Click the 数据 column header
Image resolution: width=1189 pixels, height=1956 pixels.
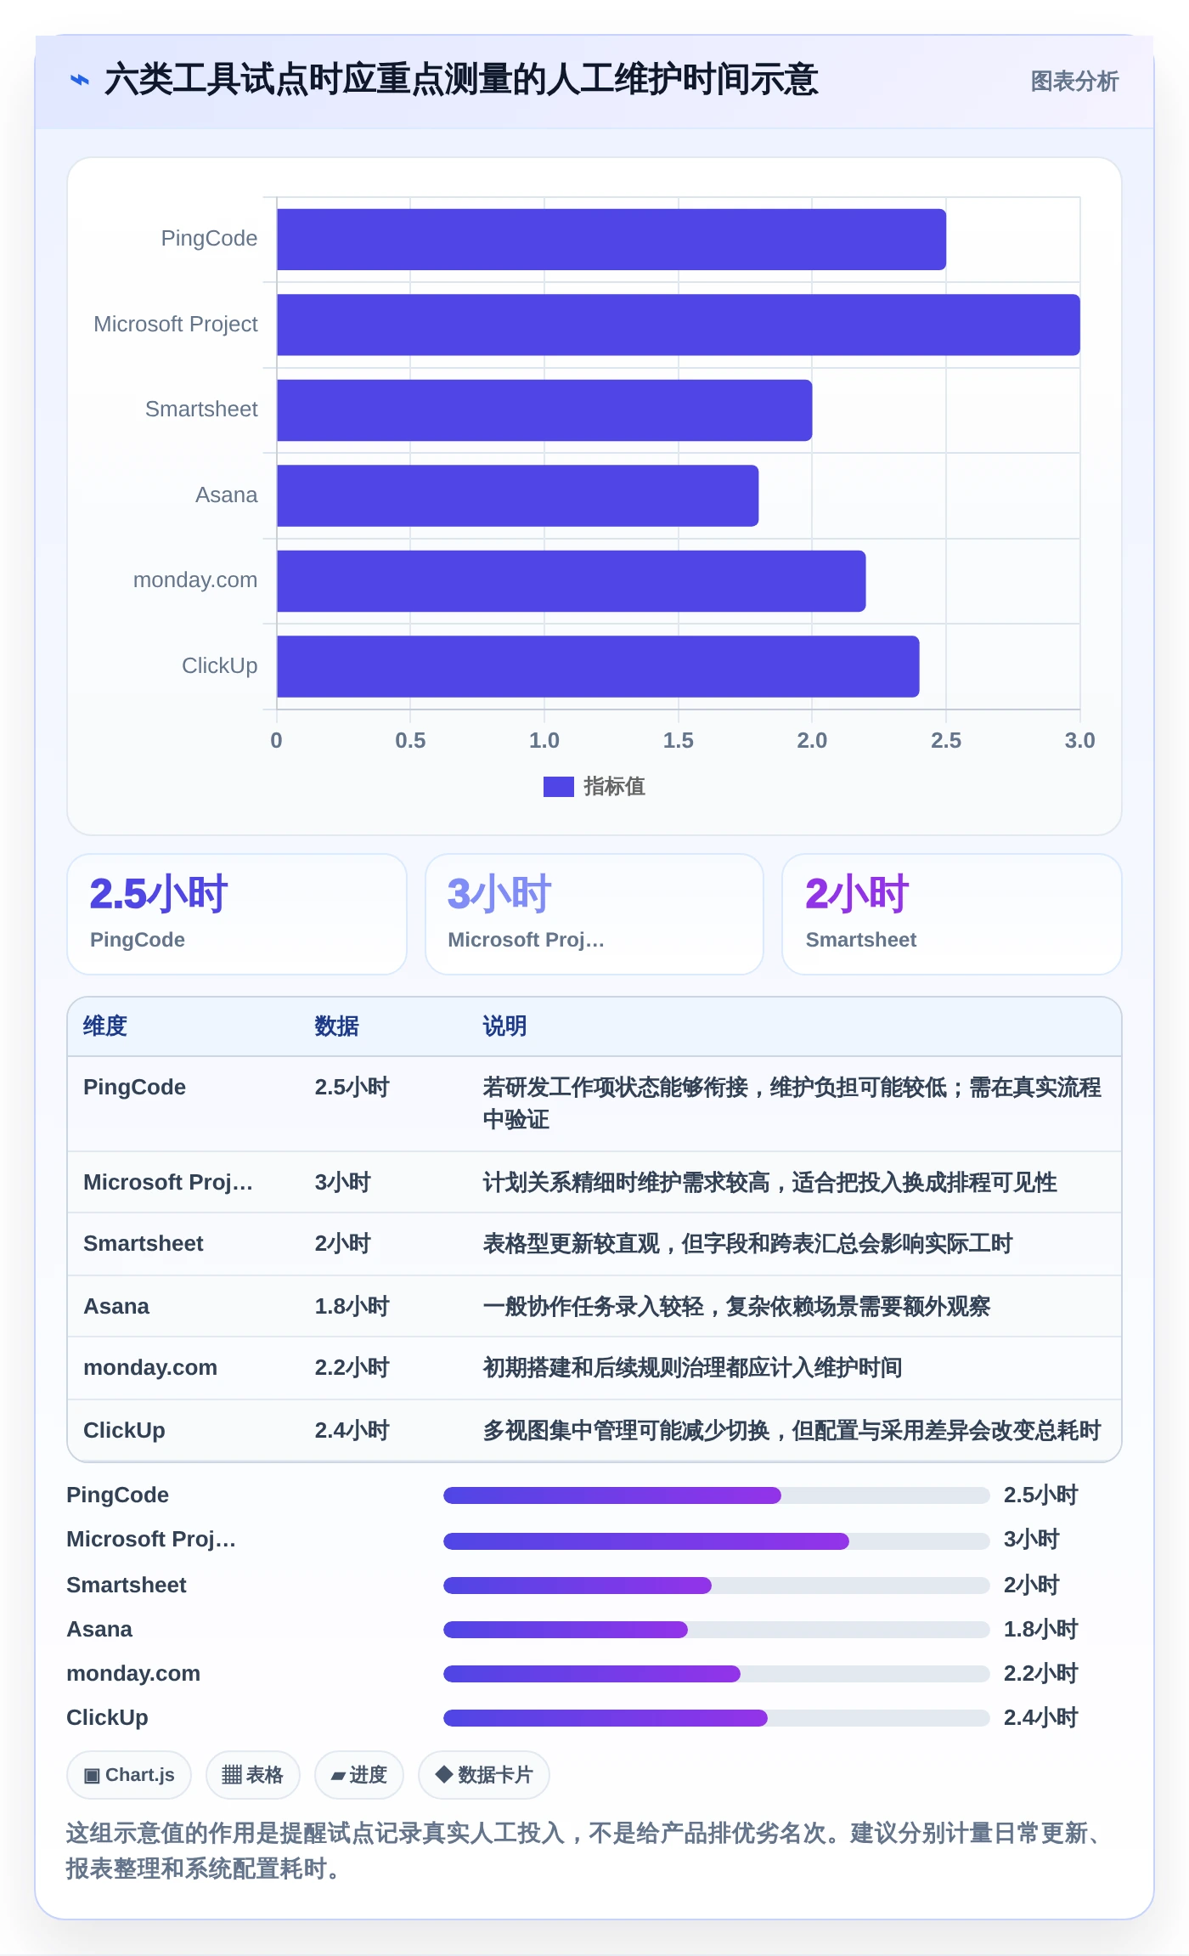click(336, 1026)
